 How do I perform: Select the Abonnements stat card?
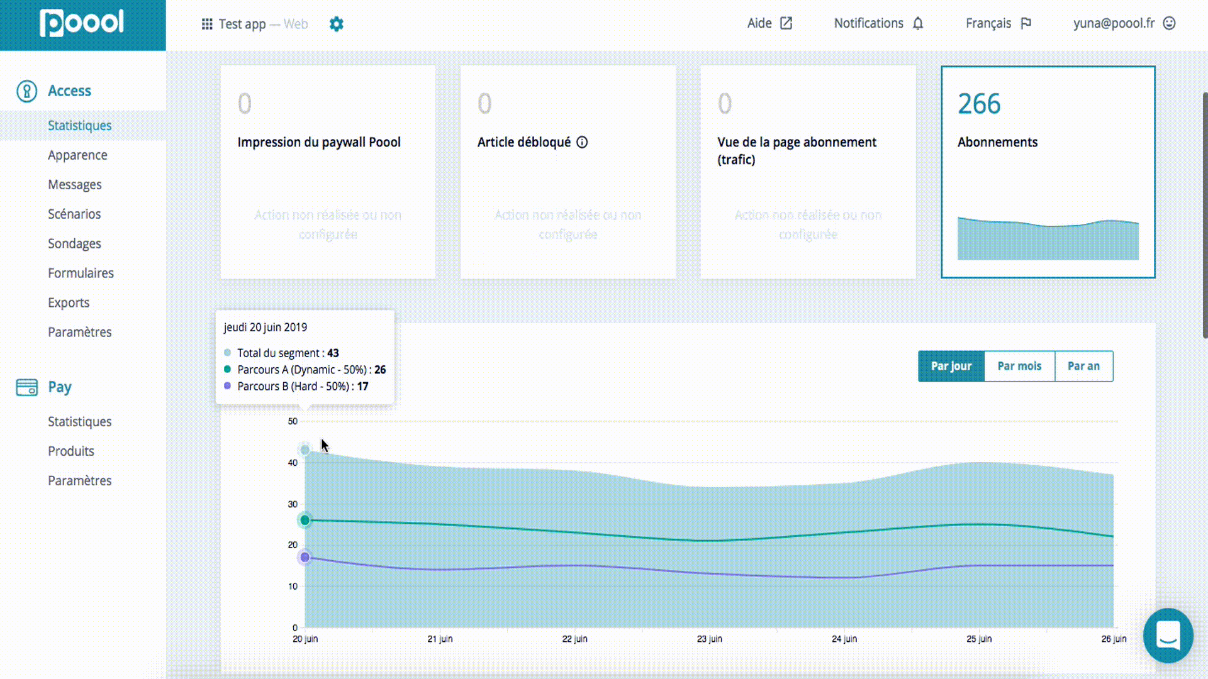(1048, 172)
